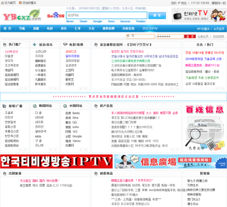Click the set-as-homepage house icon

pyautogui.click(x=2, y=3)
